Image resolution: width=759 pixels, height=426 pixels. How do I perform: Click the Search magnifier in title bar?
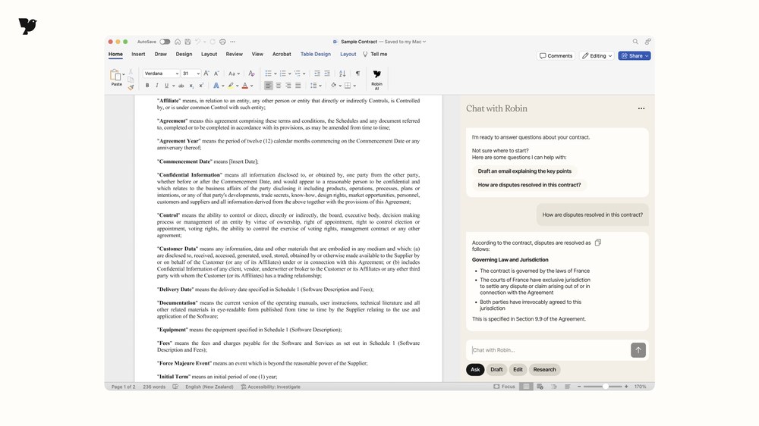pyautogui.click(x=635, y=42)
